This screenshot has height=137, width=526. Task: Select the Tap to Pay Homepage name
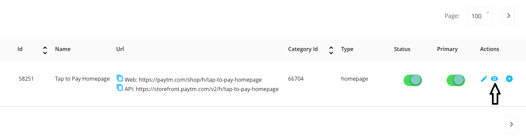[82, 79]
